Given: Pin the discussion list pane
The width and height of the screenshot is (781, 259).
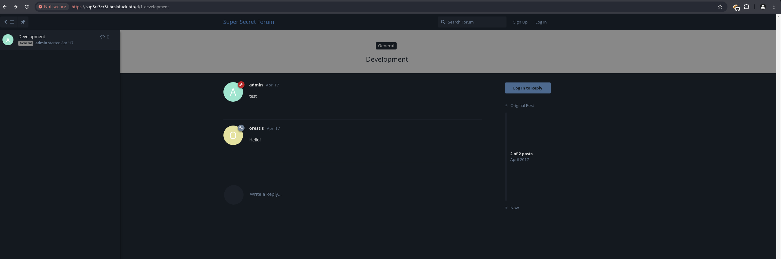Looking at the screenshot, I should [23, 22].
